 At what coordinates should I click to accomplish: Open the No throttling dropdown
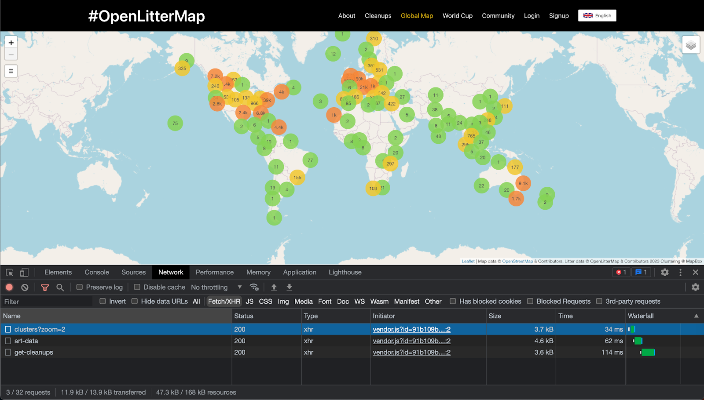coord(216,287)
